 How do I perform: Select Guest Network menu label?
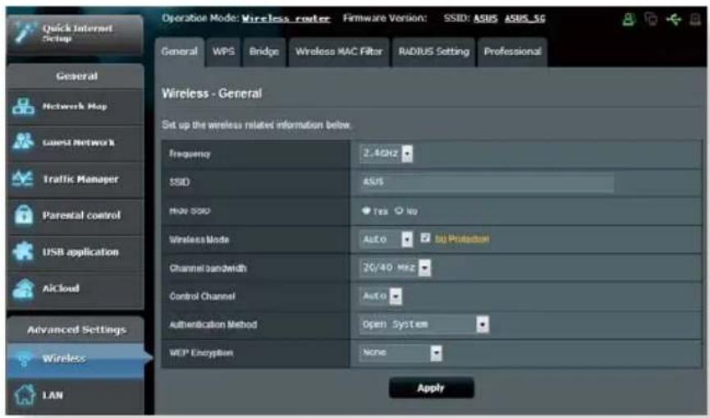tap(78, 143)
